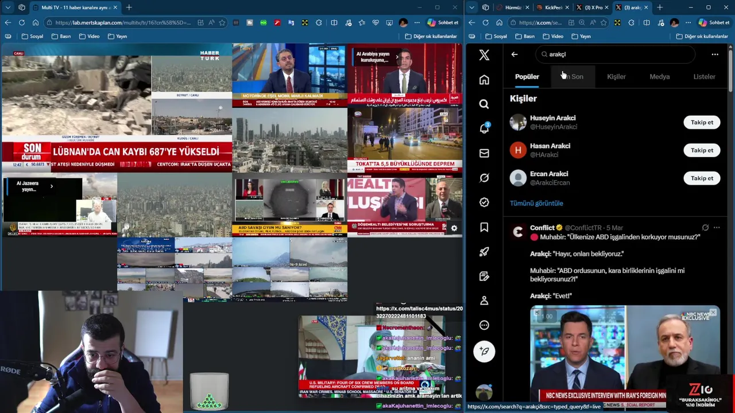Open Diğer sık kullanılanlar folder in right browser
735x413 pixels.
[x=702, y=36]
